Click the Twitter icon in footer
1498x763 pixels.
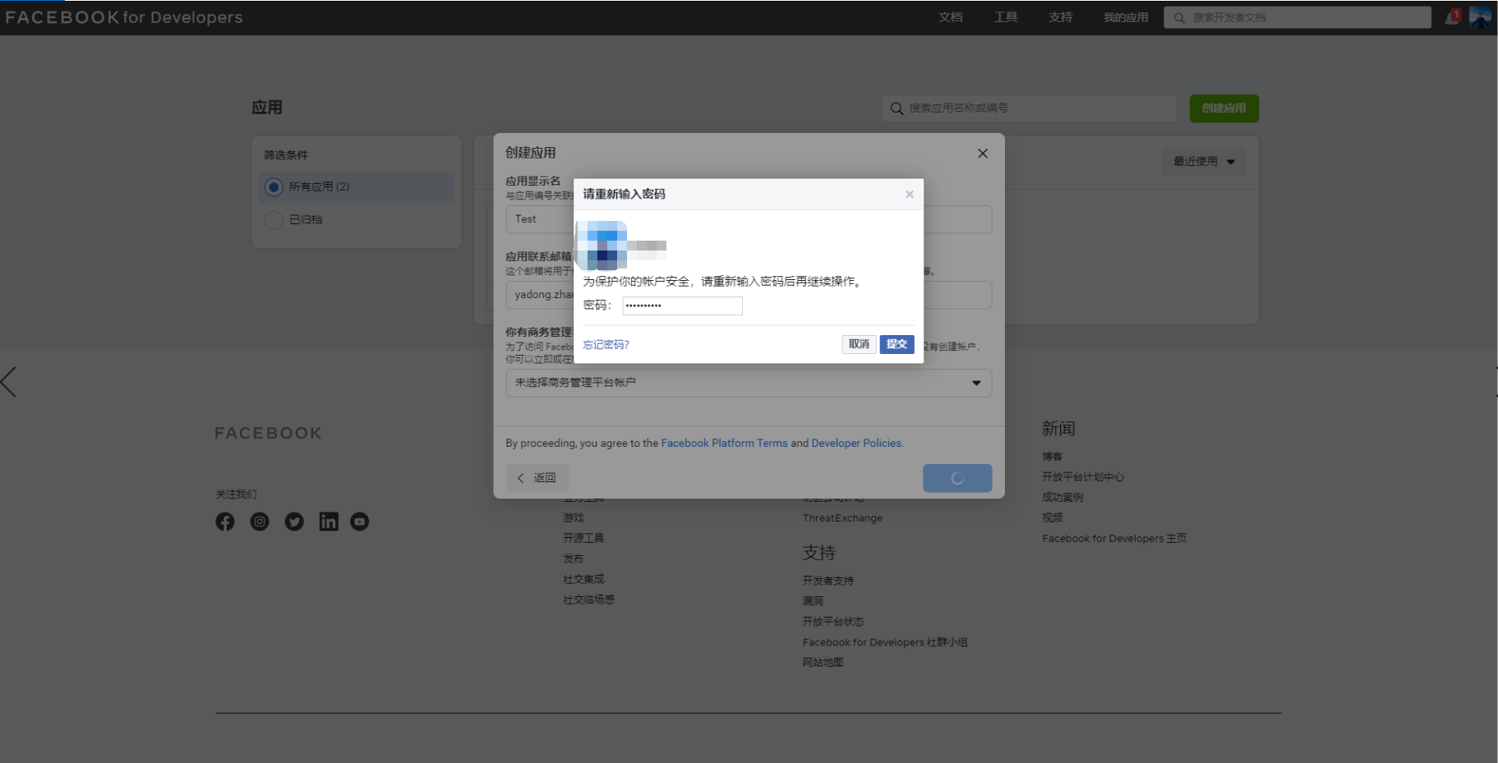pos(294,522)
